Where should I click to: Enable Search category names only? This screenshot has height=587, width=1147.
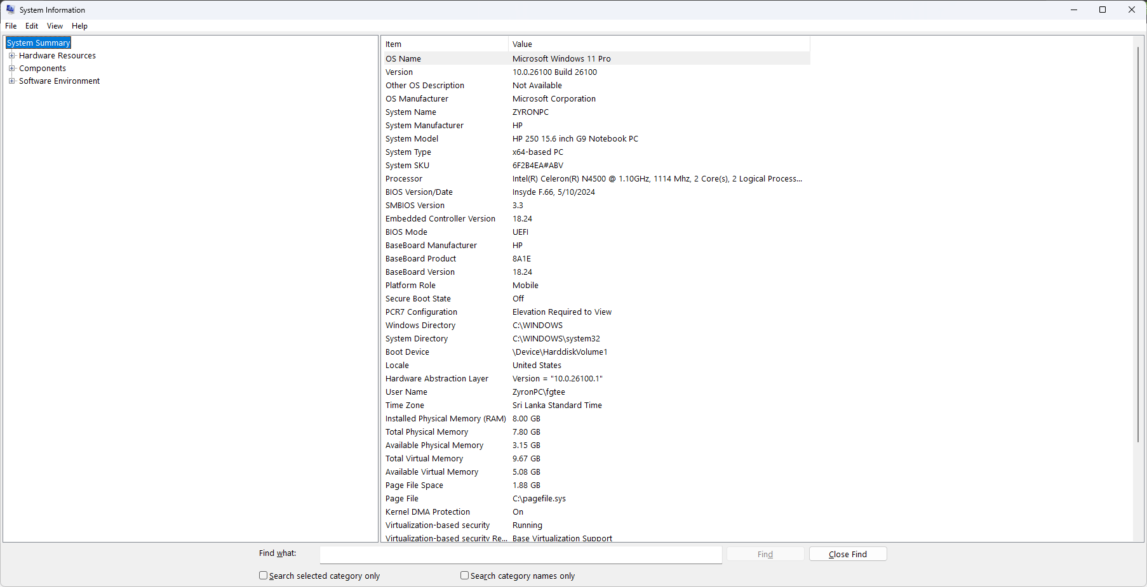[464, 575]
